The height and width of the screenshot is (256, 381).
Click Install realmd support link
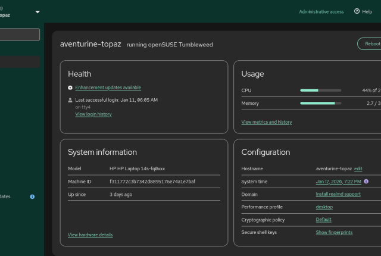click(338, 194)
